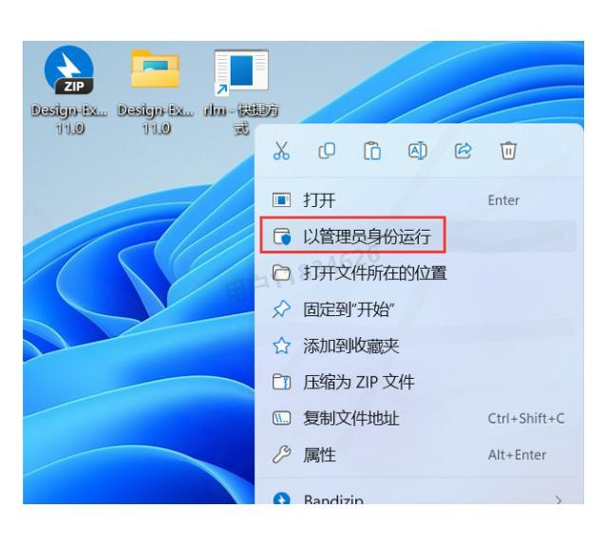The image size is (605, 545).
Task: Select the Design-Ex 11.0 ZIP file icon
Action: [x=69, y=90]
